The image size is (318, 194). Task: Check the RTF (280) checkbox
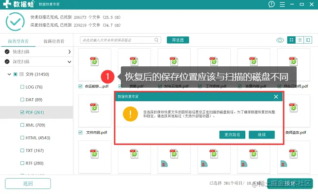click(x=22, y=164)
